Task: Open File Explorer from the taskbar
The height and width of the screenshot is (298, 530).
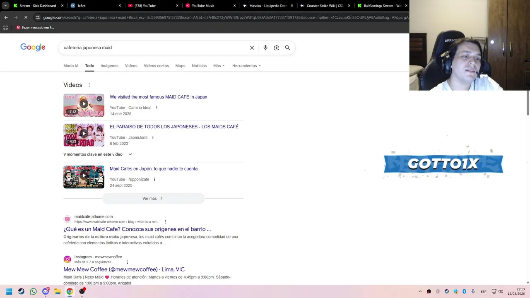Action: click(58, 291)
